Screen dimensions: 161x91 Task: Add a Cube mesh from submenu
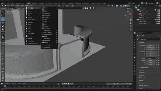tap(49, 10)
